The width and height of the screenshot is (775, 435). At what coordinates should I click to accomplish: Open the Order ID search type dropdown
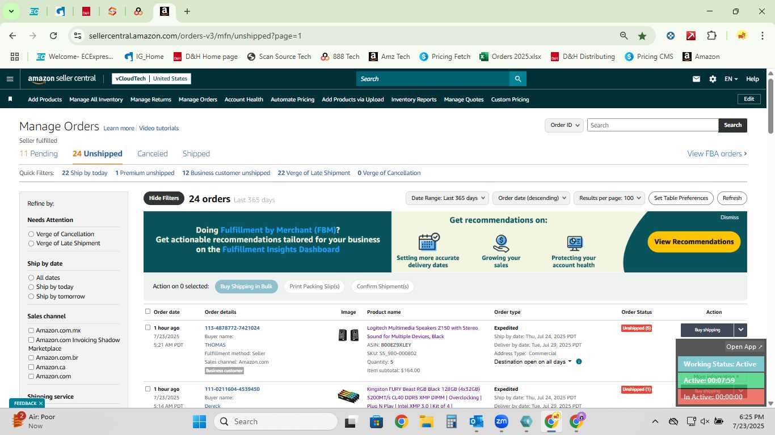click(564, 125)
